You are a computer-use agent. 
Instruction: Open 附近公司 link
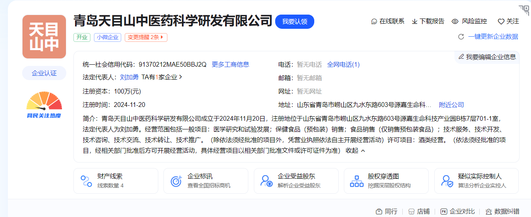click(x=451, y=105)
